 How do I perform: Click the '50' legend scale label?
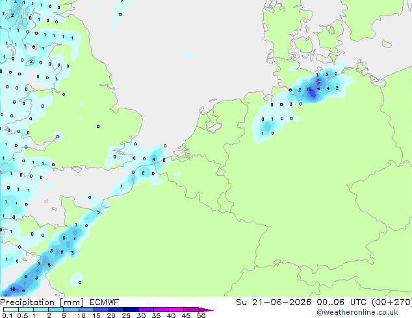coord(201,315)
